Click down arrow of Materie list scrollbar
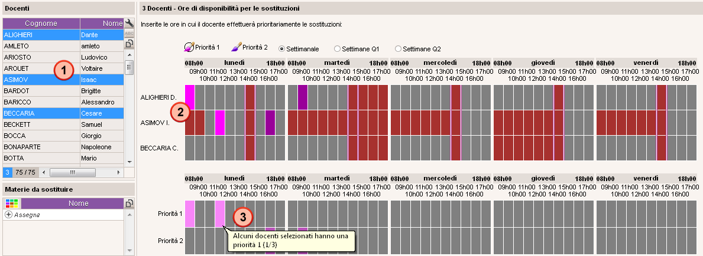Image resolution: width=703 pixels, height=256 pixels. (129, 251)
